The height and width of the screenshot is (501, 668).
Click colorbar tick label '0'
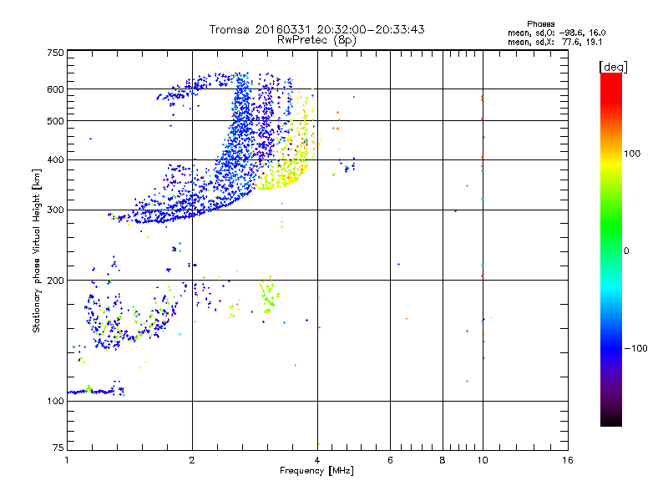point(625,251)
